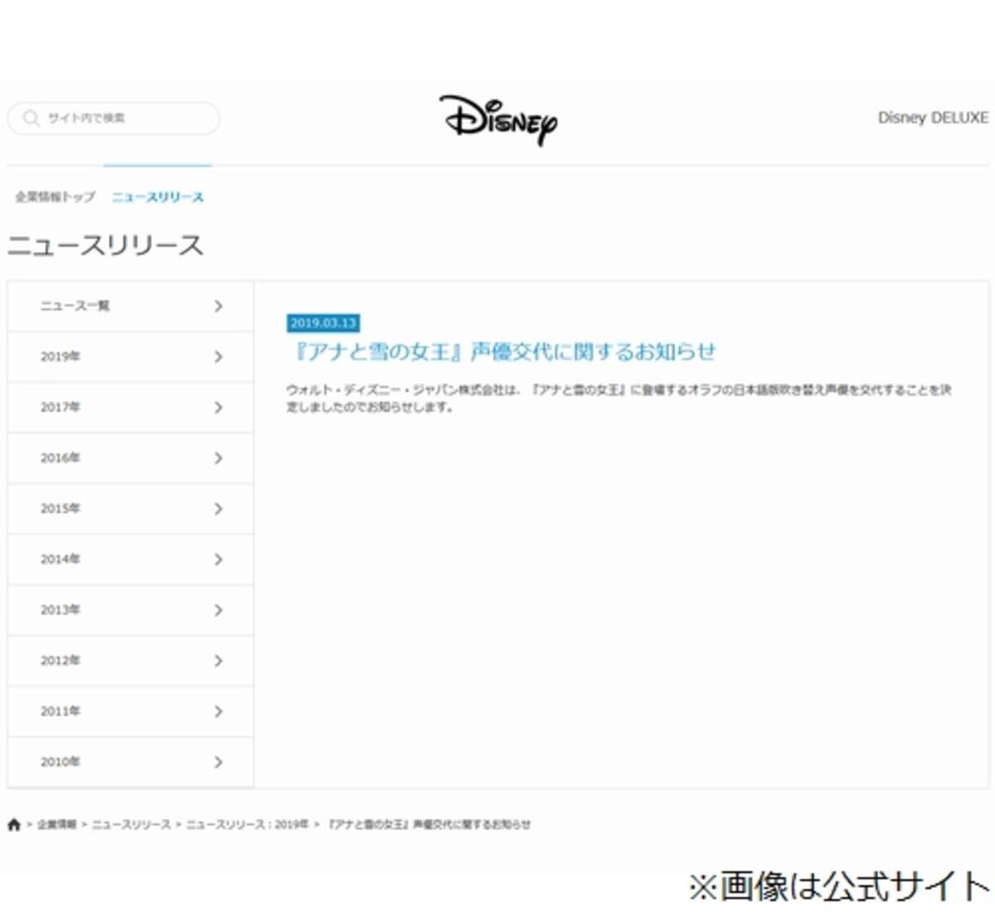Click the search magnifier icon
995x915 pixels.
[31, 118]
